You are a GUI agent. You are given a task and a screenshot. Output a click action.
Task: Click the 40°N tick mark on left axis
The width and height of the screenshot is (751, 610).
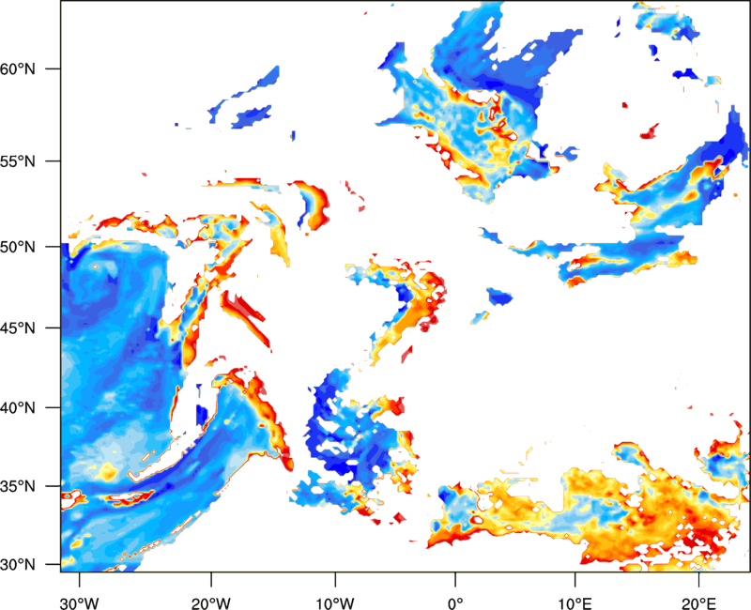point(54,408)
